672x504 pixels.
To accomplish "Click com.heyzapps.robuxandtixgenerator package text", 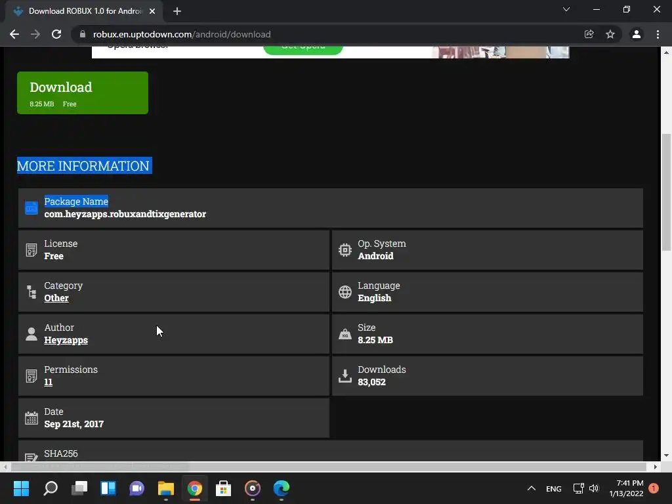I will 125,214.
